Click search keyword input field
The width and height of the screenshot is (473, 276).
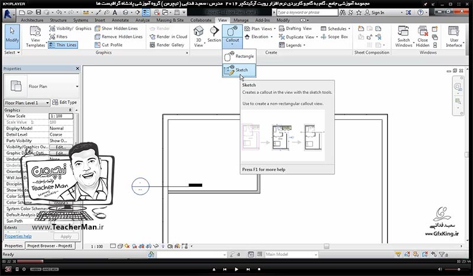pos(307,12)
